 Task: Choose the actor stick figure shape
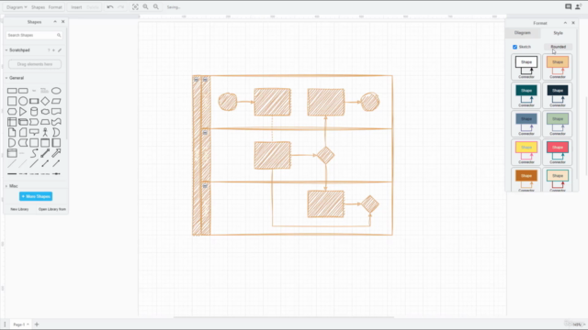coord(45,132)
